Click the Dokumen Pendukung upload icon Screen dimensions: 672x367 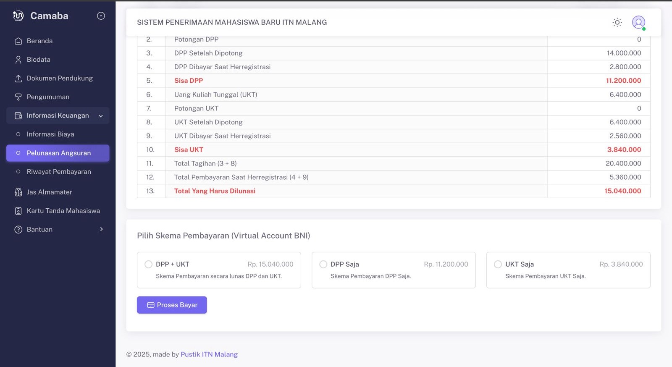pos(18,79)
